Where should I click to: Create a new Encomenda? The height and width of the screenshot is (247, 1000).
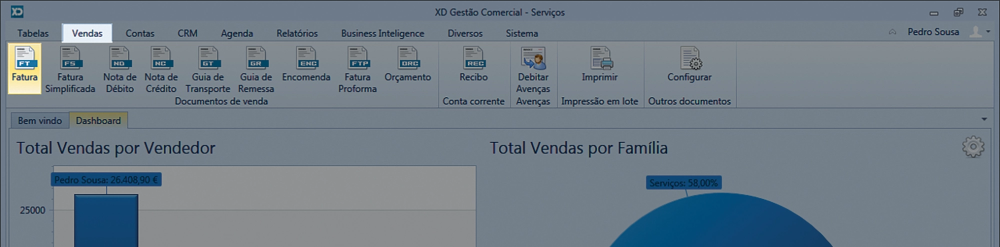[306, 65]
